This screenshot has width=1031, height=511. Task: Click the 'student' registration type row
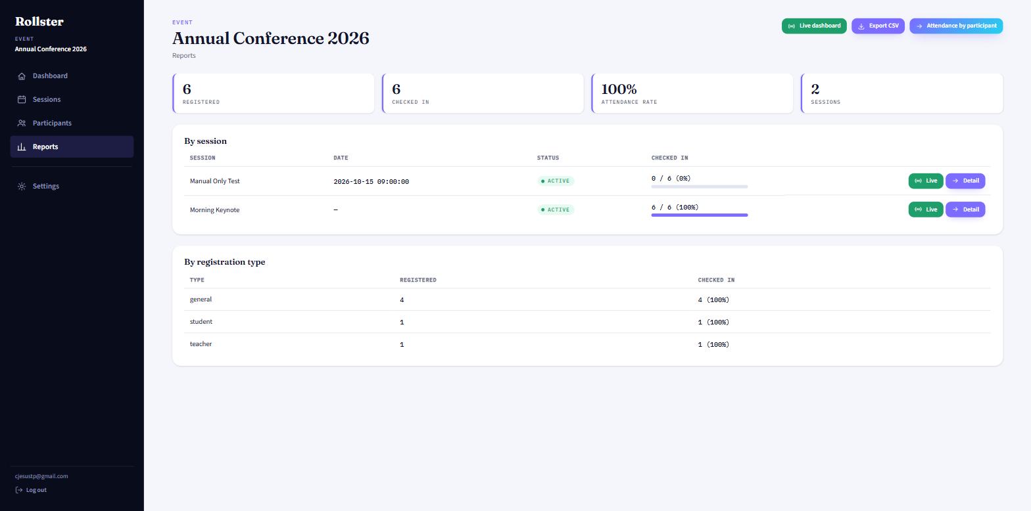point(587,322)
